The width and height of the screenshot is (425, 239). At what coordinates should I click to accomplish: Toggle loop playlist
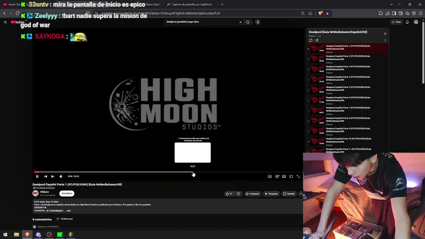[311, 40]
